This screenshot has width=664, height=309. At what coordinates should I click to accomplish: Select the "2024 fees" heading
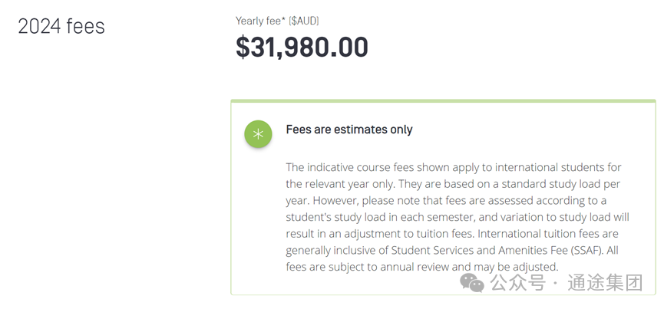(x=61, y=27)
